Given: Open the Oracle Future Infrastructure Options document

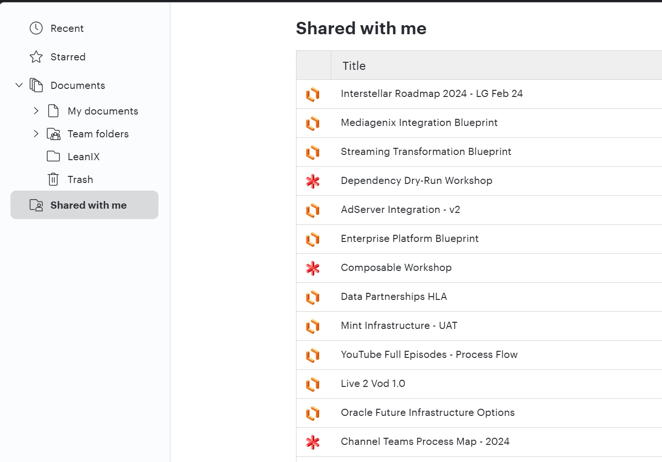Looking at the screenshot, I should 427,413.
